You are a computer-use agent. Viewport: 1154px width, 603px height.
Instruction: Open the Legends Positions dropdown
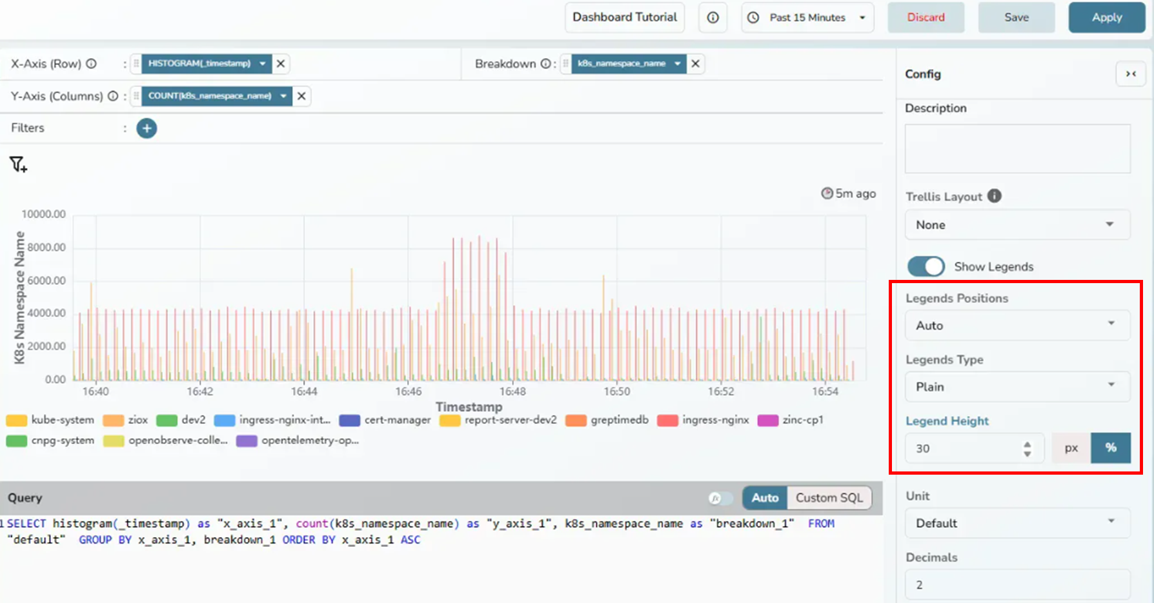(1017, 325)
